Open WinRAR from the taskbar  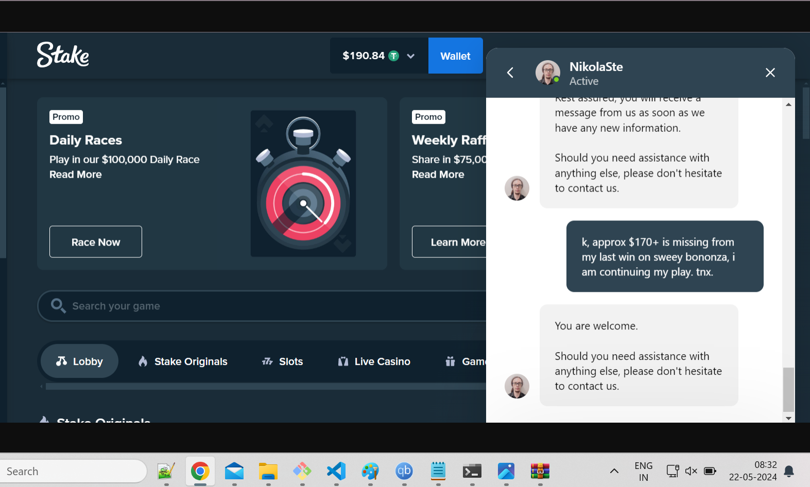(540, 471)
